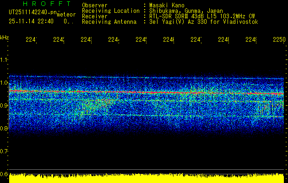Screen dimensions: 288x183
Task: Click the "Receiving Antenna" label
Action: click(109, 22)
